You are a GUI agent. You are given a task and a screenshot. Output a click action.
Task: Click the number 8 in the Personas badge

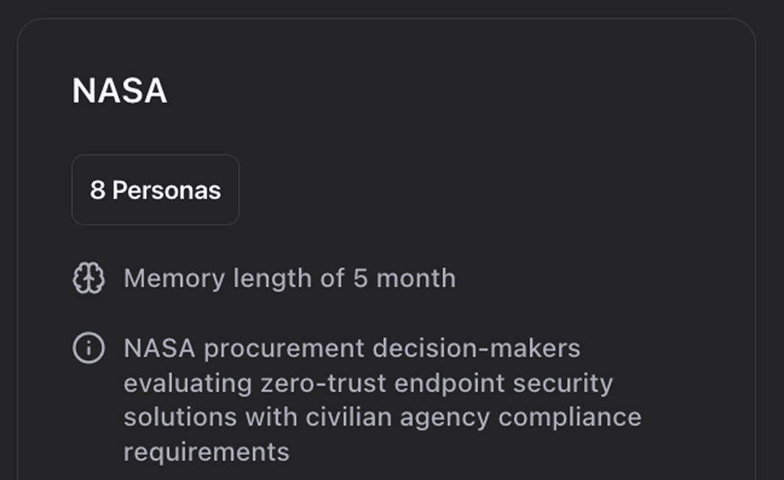97,190
